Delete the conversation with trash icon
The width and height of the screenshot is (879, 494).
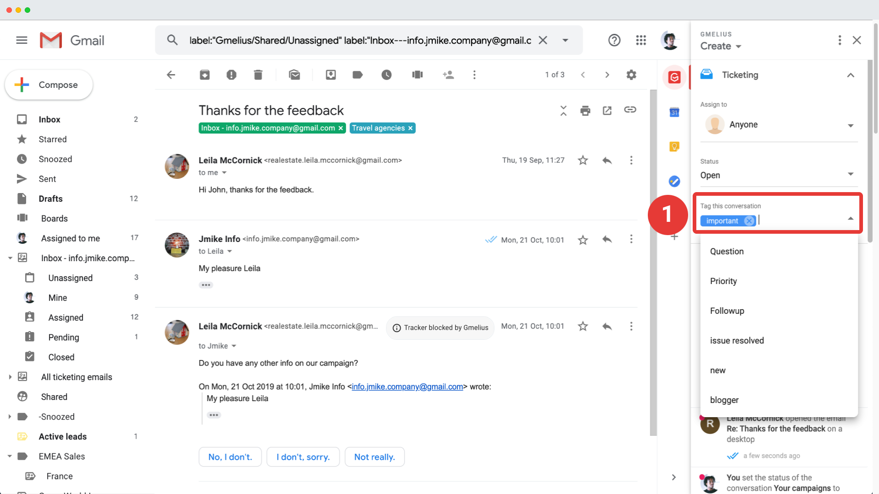(x=258, y=75)
